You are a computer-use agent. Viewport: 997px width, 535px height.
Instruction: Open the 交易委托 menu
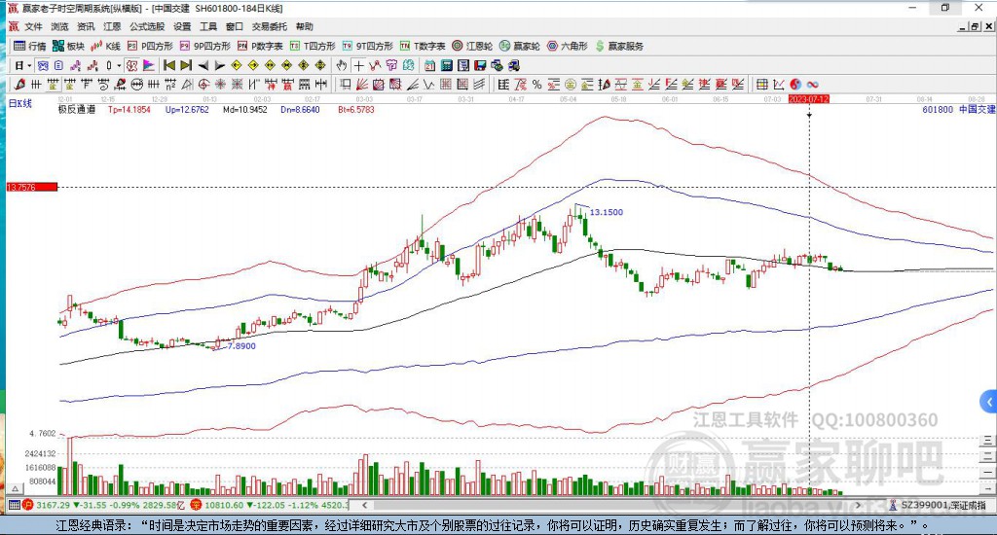(x=270, y=26)
